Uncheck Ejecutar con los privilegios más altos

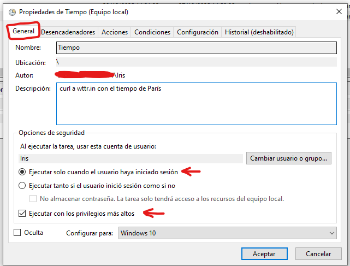pos(22,213)
